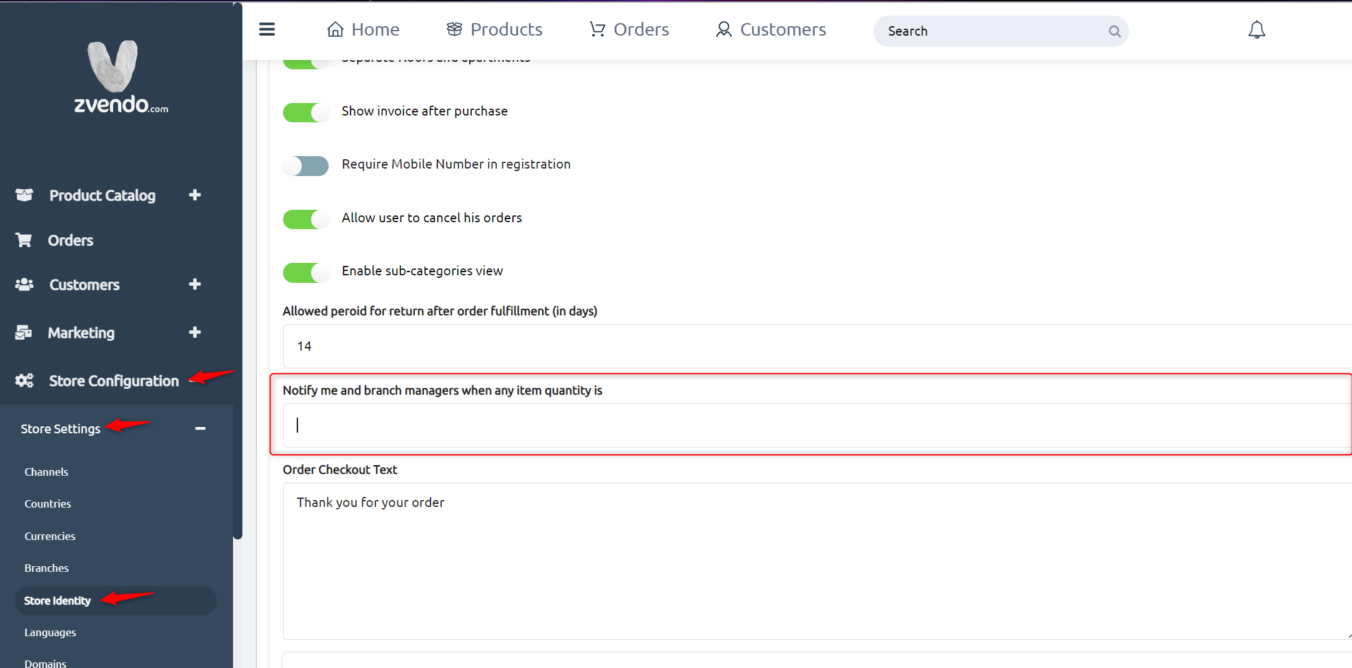Expand Customers submenu plus icon
The image size is (1352, 668).
(195, 284)
